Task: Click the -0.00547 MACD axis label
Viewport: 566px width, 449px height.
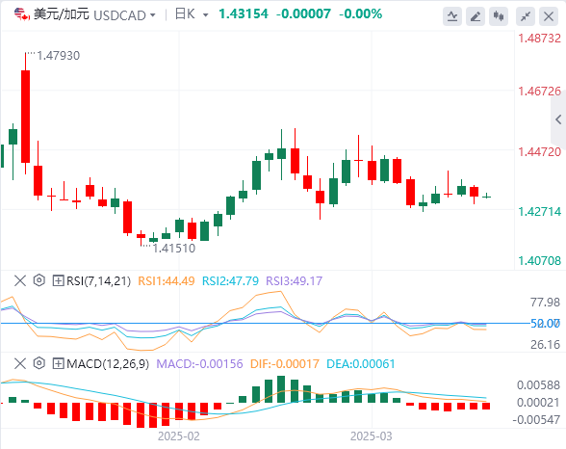Action: tap(536, 420)
